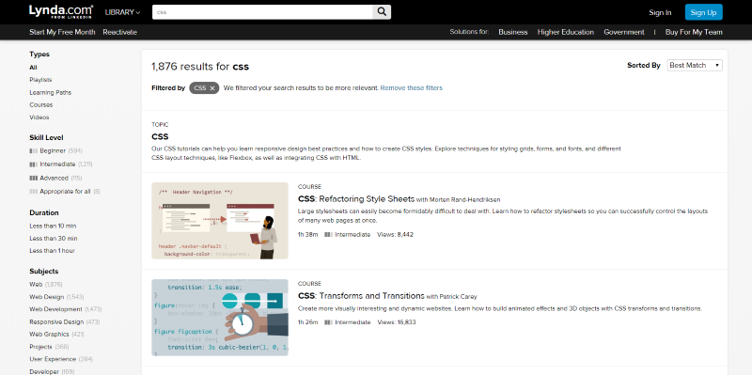
Task: Open Government solutions link
Action: tap(624, 32)
